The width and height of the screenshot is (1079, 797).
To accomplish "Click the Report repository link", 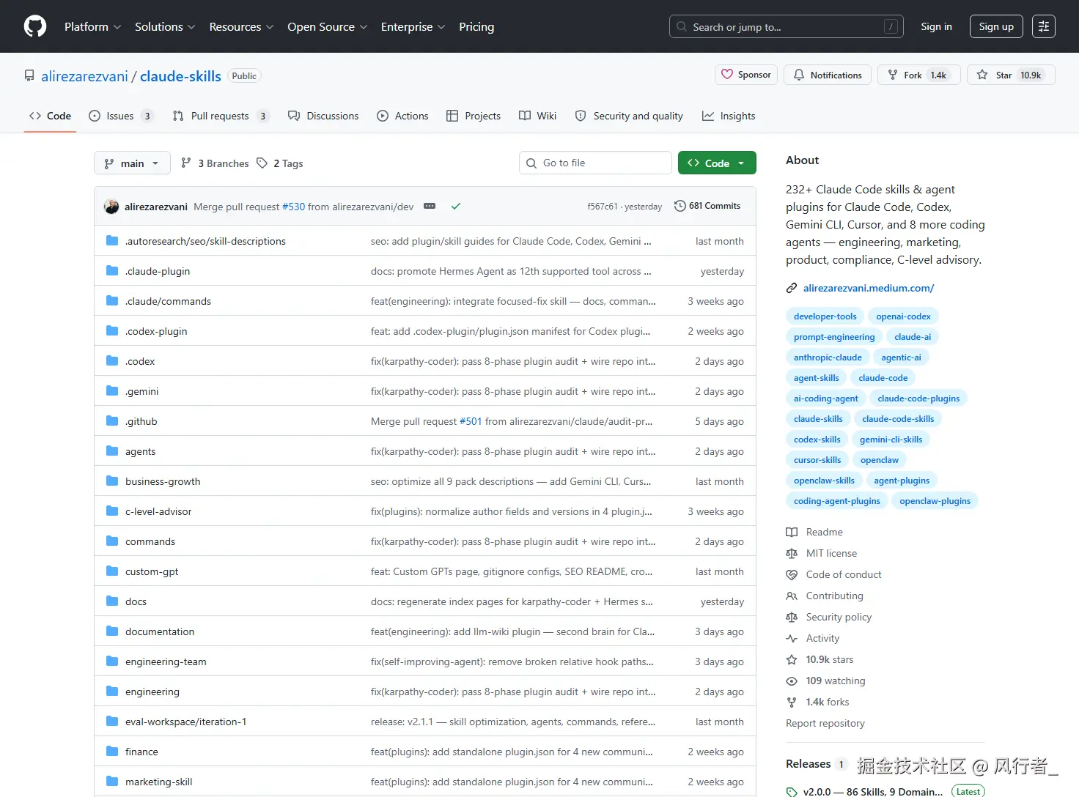I will (x=825, y=723).
